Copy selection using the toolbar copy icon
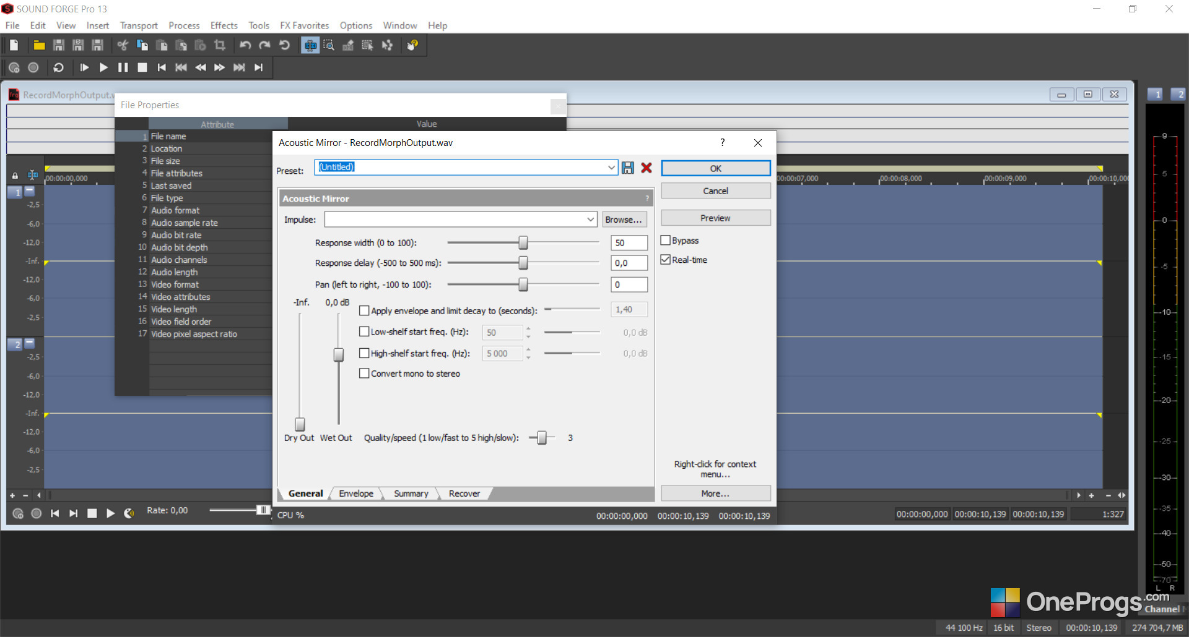This screenshot has height=637, width=1189. pyautogui.click(x=142, y=45)
